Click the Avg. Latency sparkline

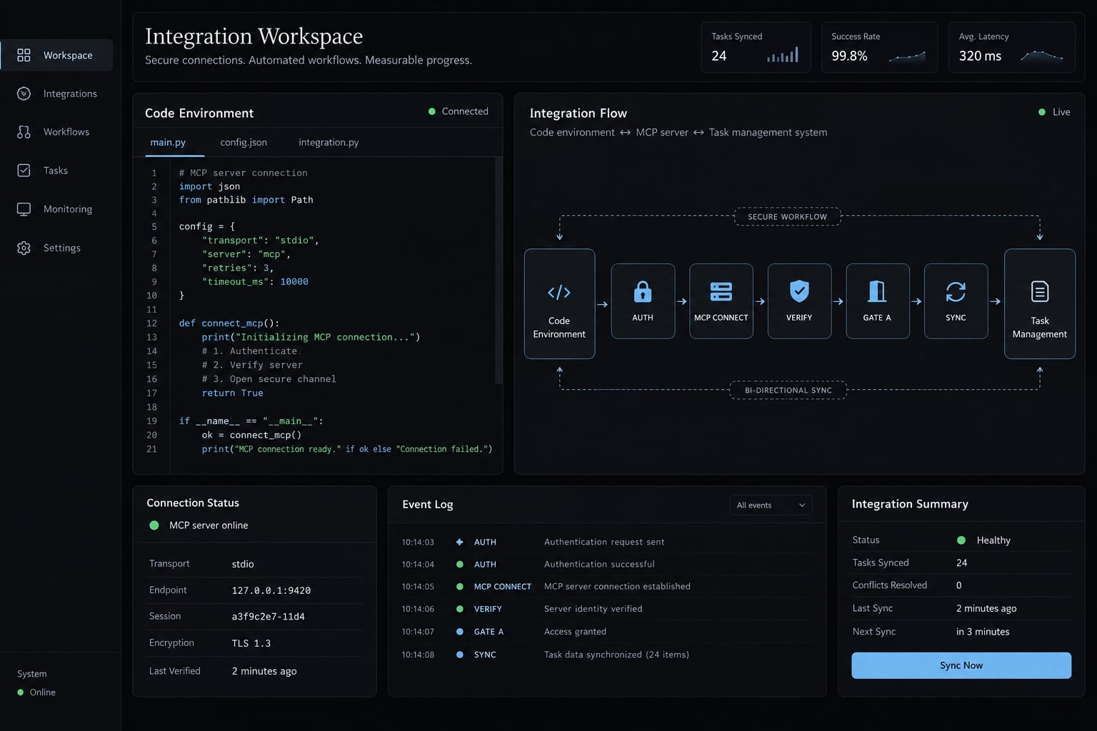[x=1042, y=56]
